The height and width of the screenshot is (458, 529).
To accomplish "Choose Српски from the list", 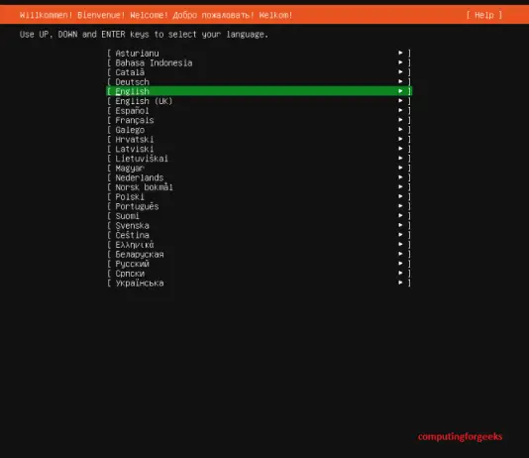I will pos(260,274).
